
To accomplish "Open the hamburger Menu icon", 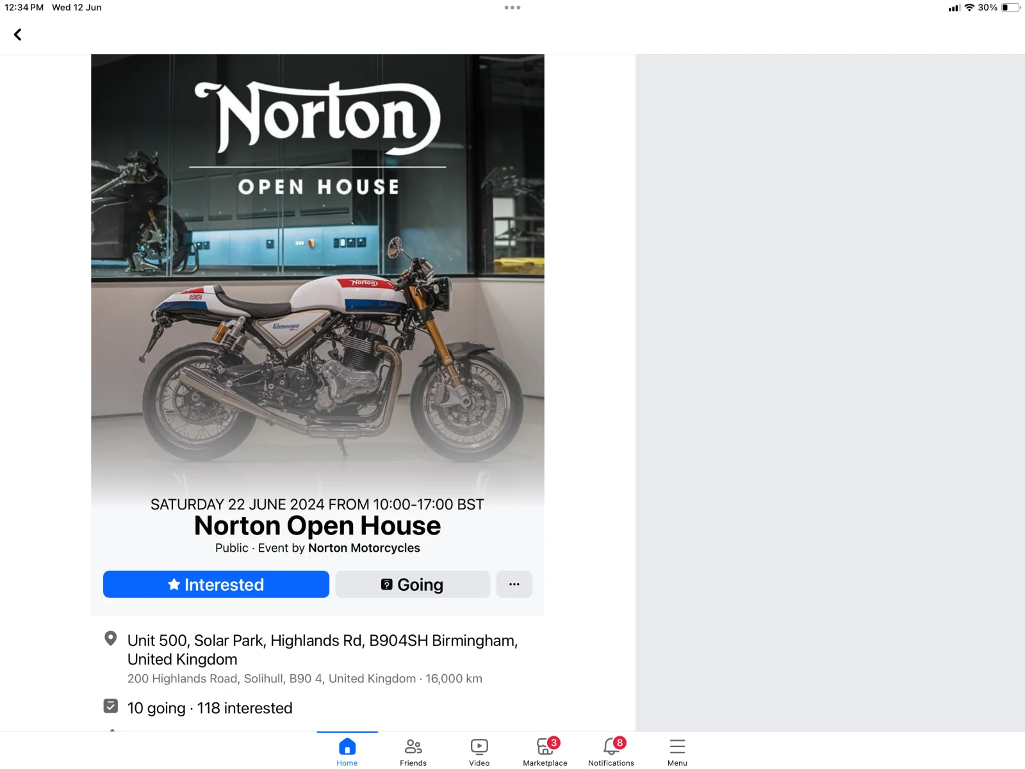I will (x=677, y=747).
